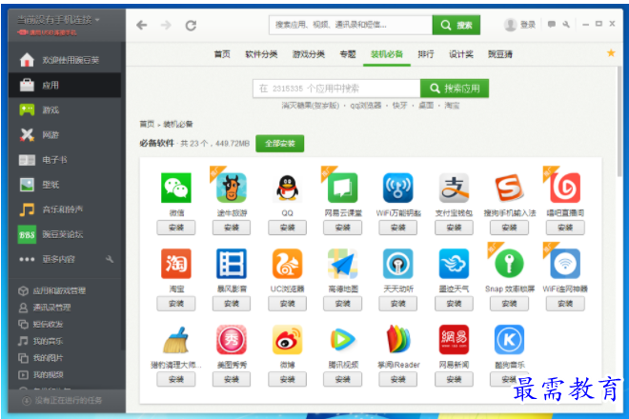Select the 酷狗音乐 K icon
Screen dimensions: 629x419
509,340
